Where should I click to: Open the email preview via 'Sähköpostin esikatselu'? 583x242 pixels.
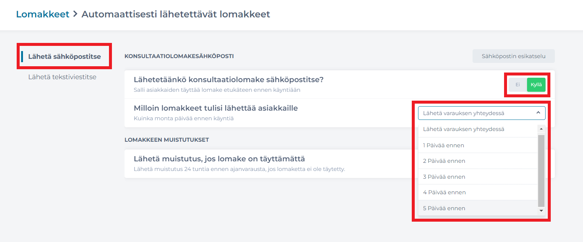tap(513, 56)
